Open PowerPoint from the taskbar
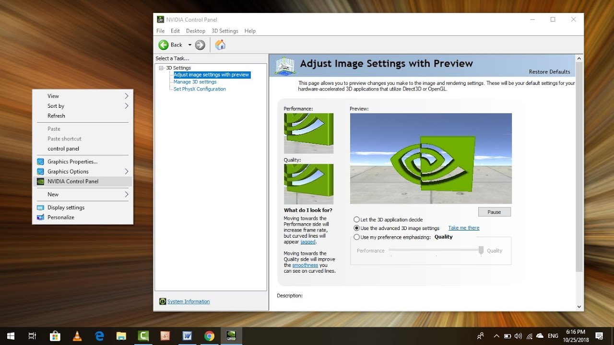Image resolution: width=614 pixels, height=345 pixels. click(x=165, y=336)
